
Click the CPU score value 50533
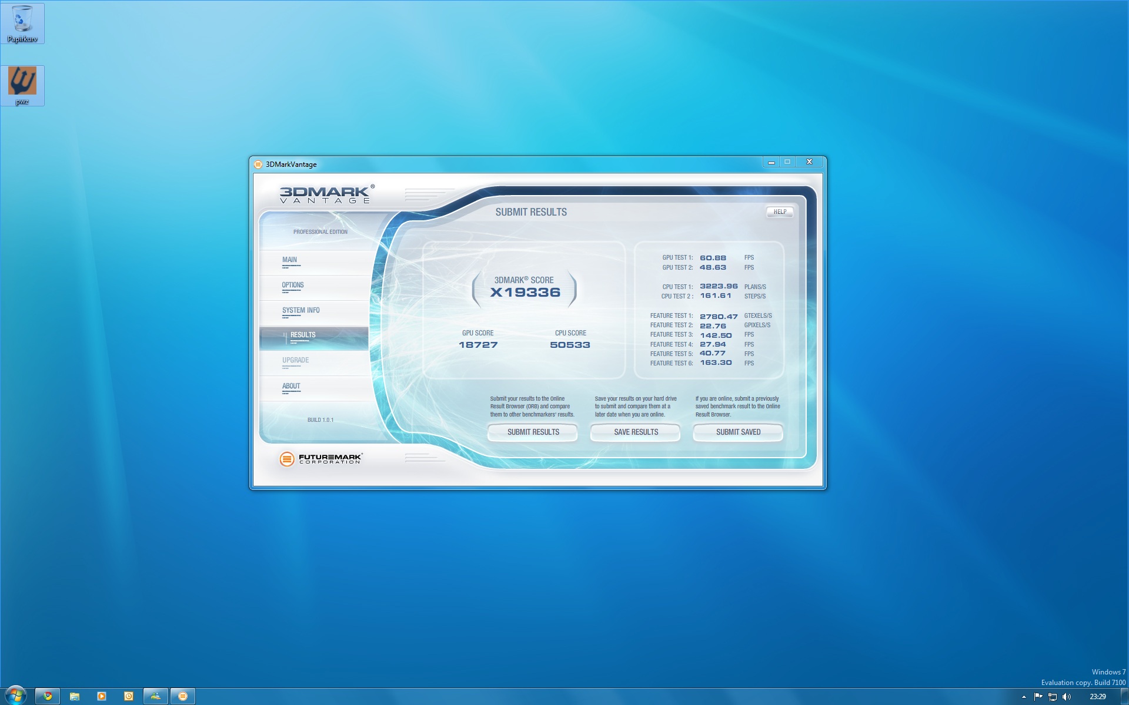[x=570, y=345]
